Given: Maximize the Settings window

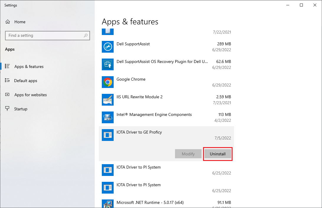Looking at the screenshot, I should click(301, 5).
